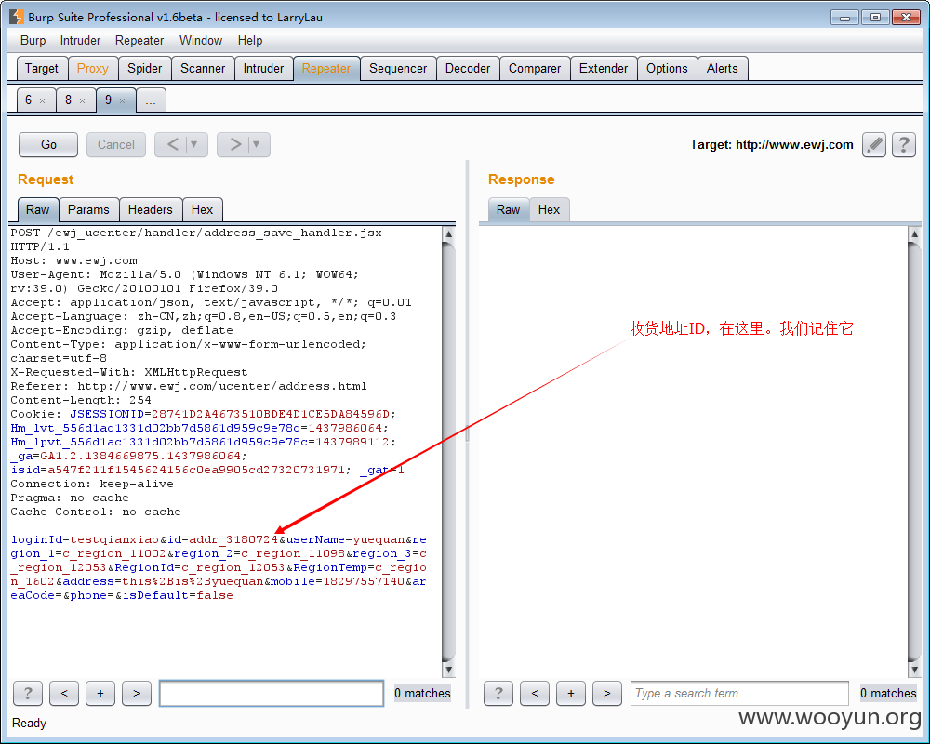Click request search help question icon
Viewport: 930px width, 744px height.
[28, 693]
